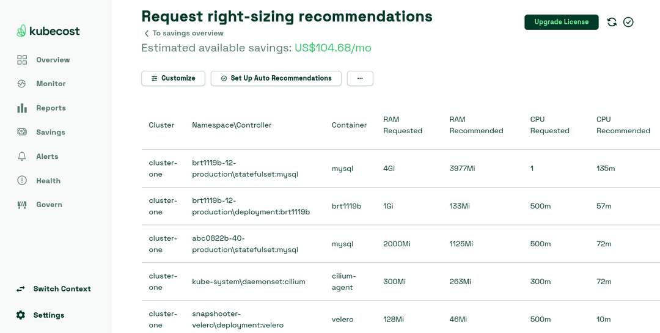The width and height of the screenshot is (660, 333).
Task: Click the checkmark circle icon at top right
Action: click(x=628, y=22)
